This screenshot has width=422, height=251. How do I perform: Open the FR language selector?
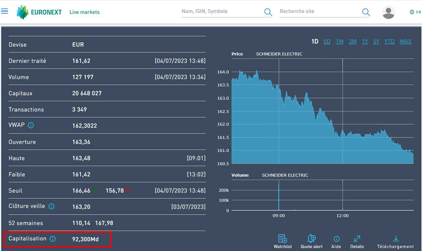tap(415, 12)
